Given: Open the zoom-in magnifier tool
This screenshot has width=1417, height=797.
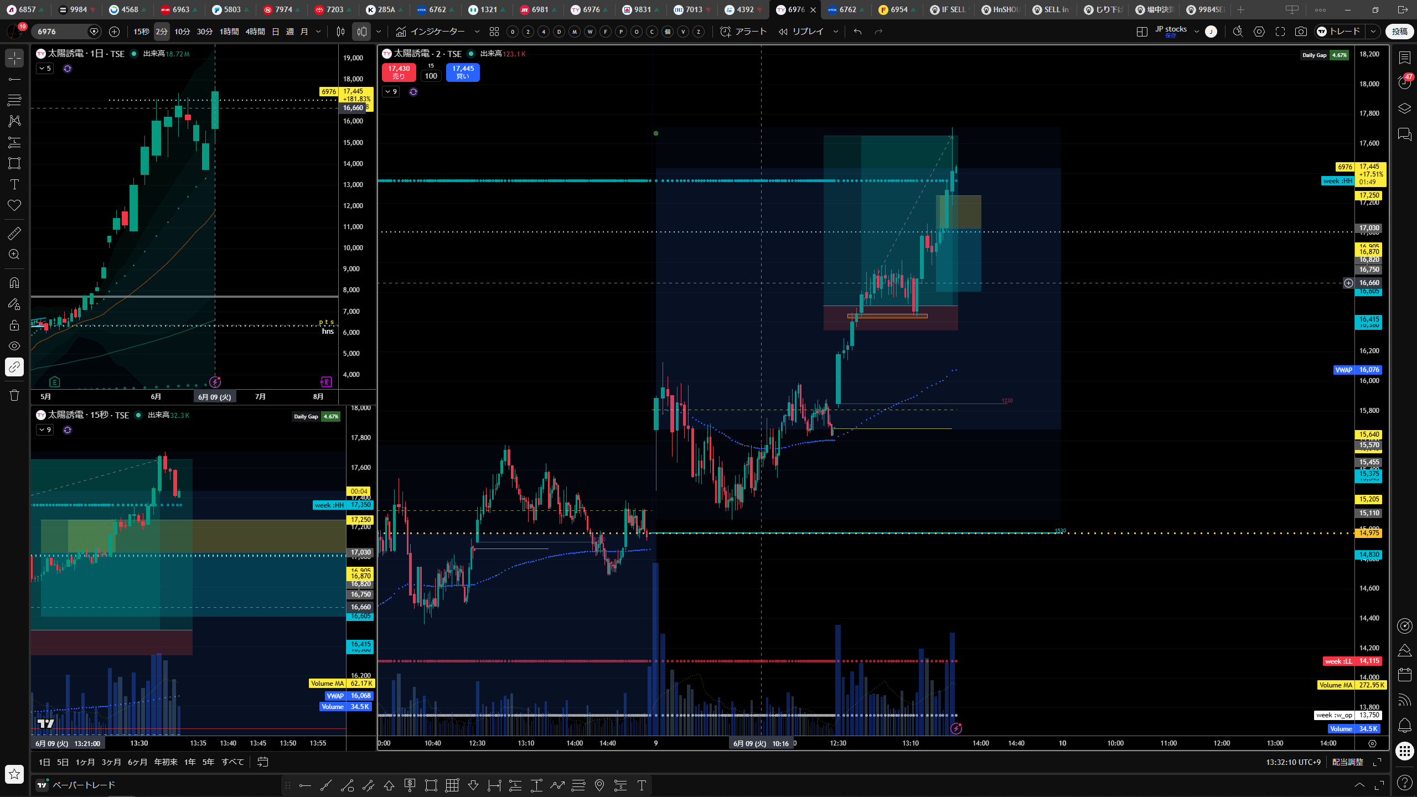Looking at the screenshot, I should click(14, 254).
